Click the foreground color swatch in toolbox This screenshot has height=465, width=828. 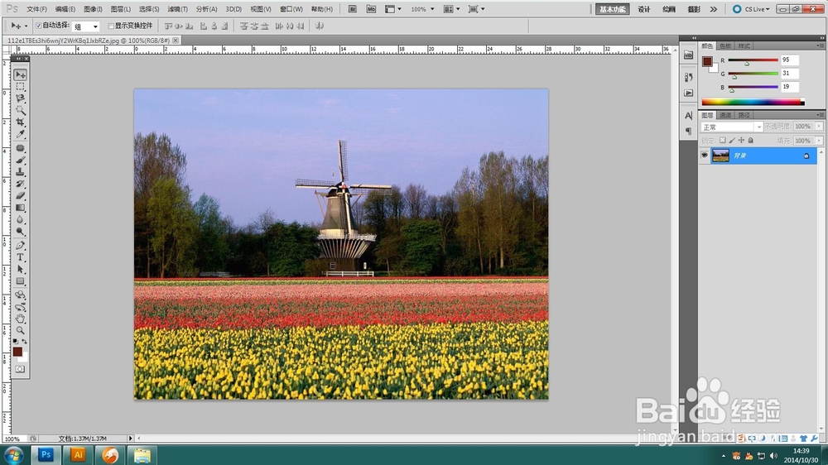17,352
